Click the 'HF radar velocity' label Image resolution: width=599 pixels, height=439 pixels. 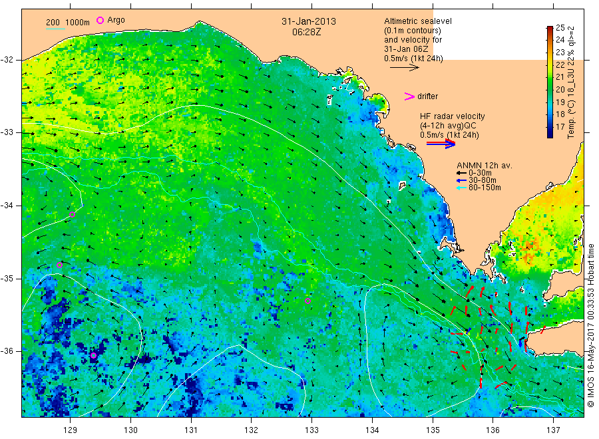point(453,116)
